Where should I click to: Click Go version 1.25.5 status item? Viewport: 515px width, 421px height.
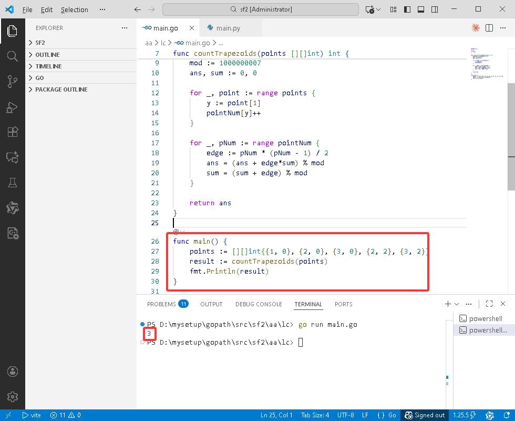click(464, 415)
